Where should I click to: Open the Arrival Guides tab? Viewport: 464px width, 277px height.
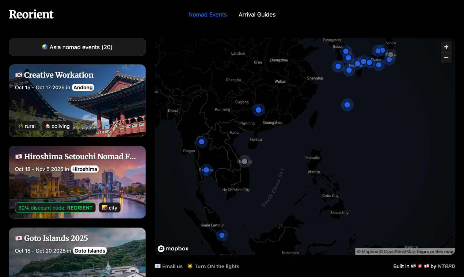click(x=257, y=15)
